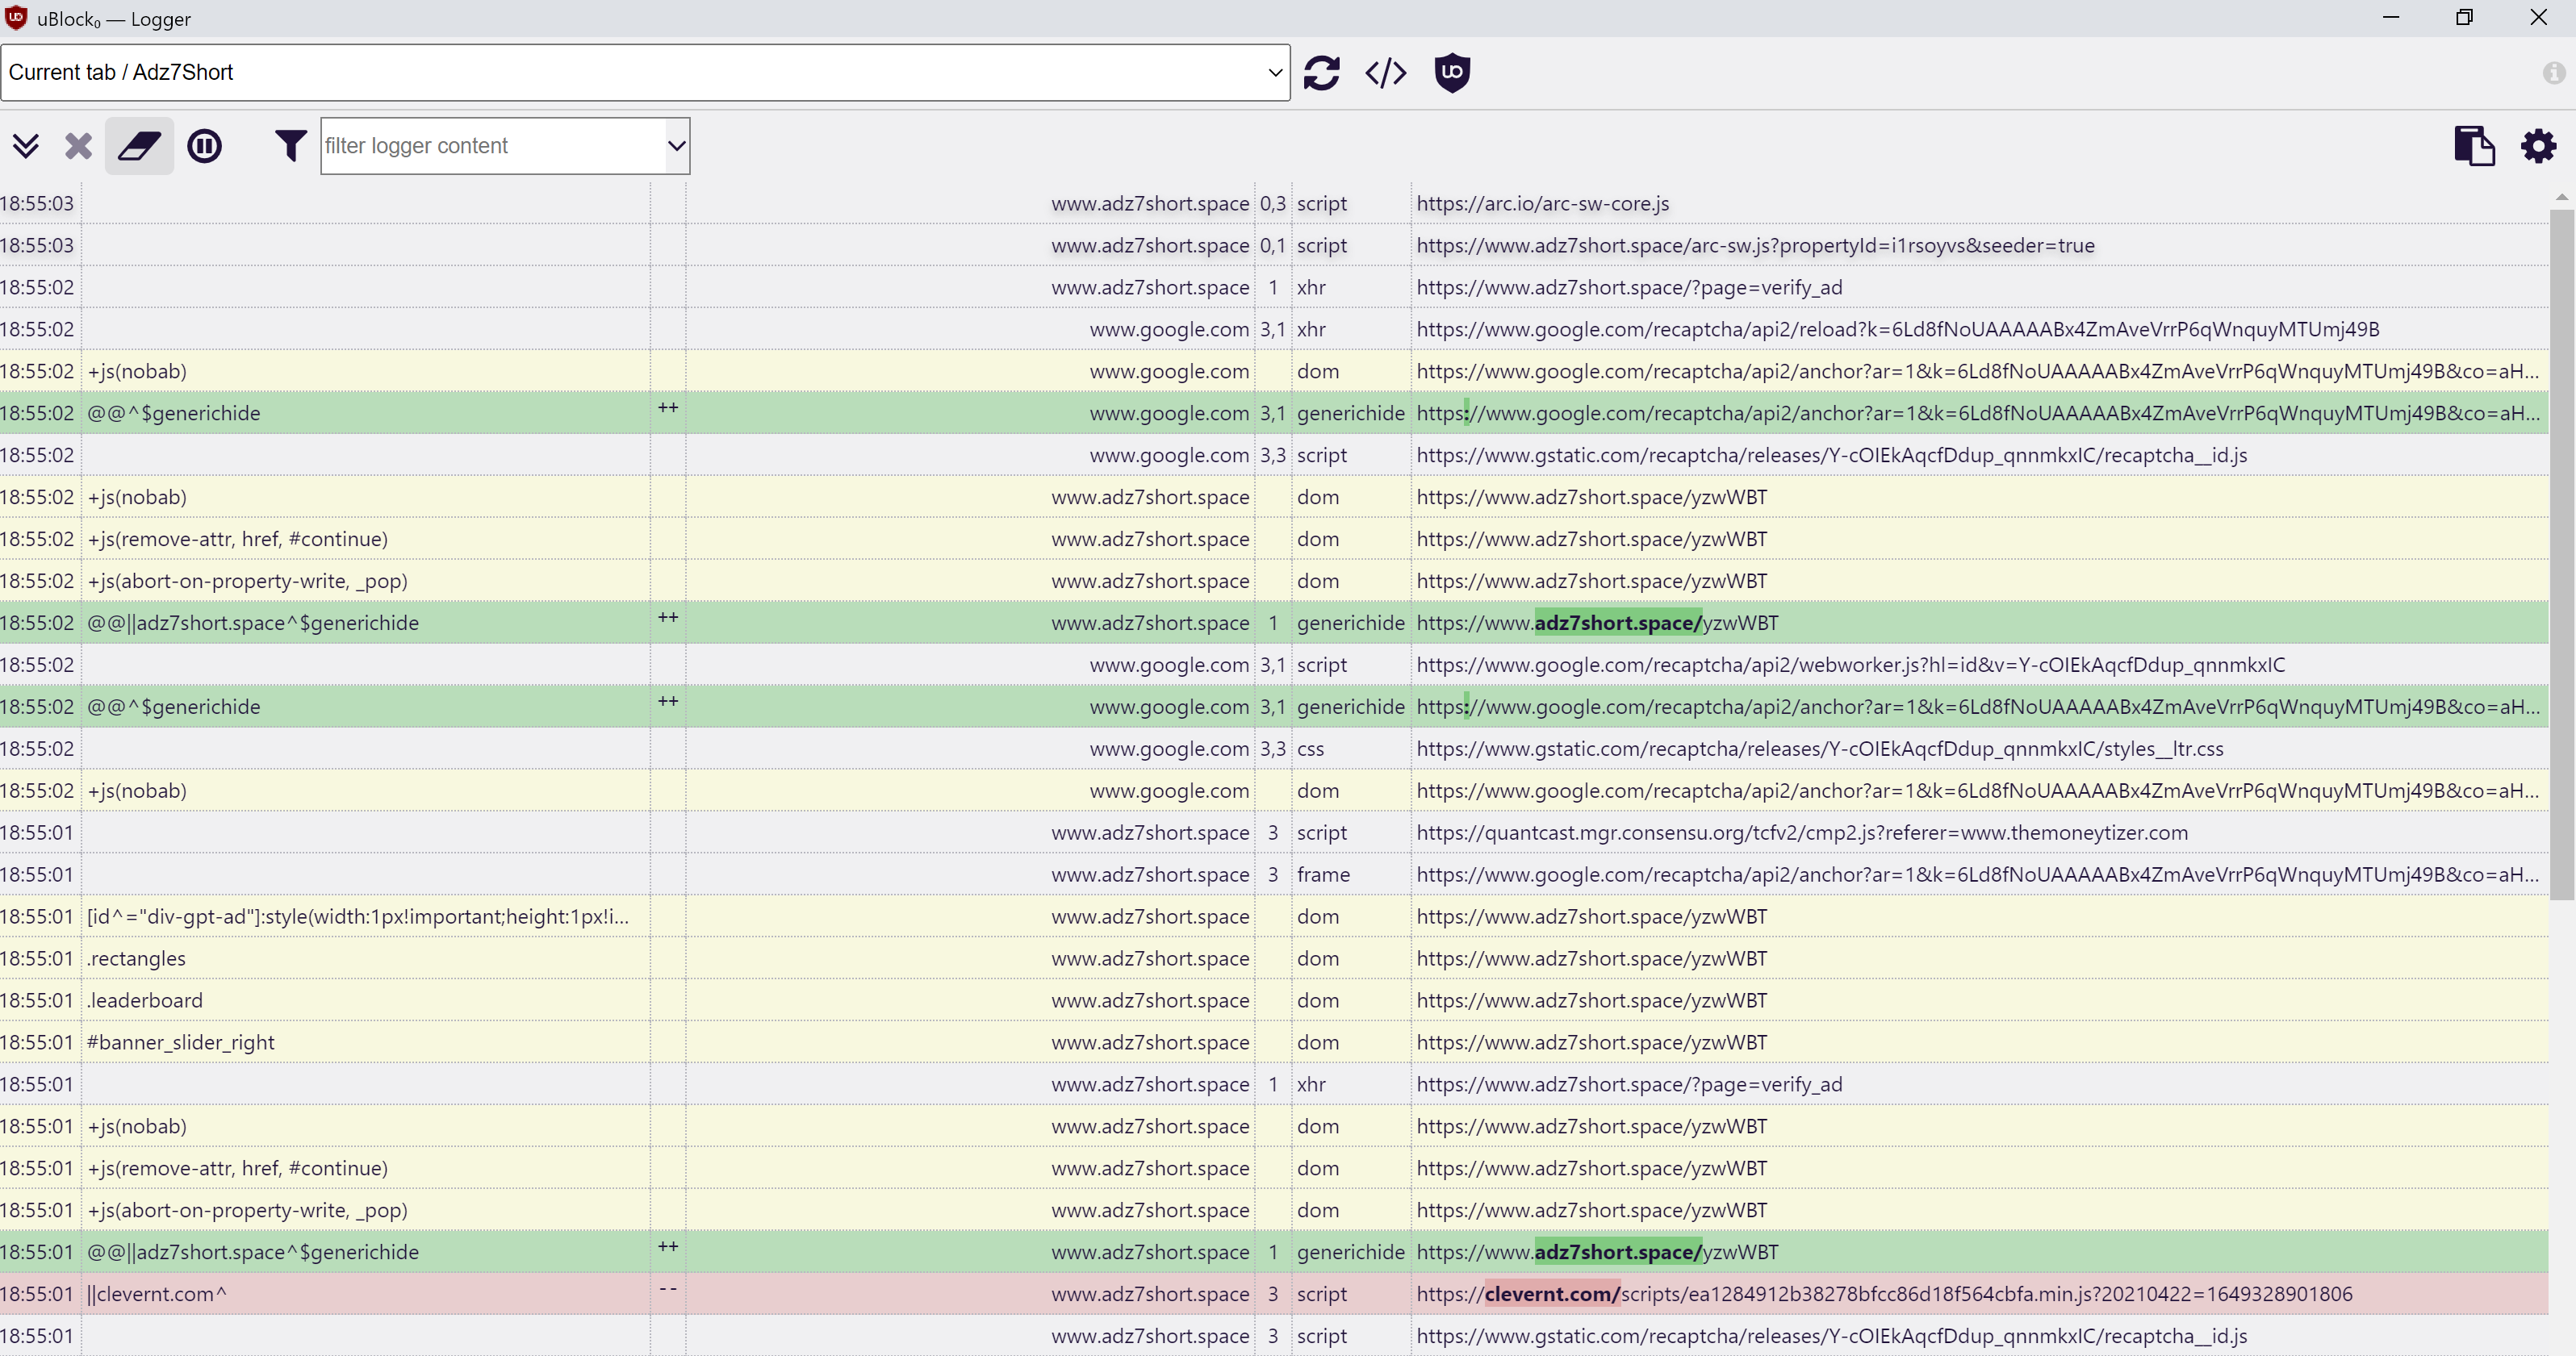Screen dimensions: 2576x1356
Task: Click the X clear logger icon
Action: coord(78,146)
